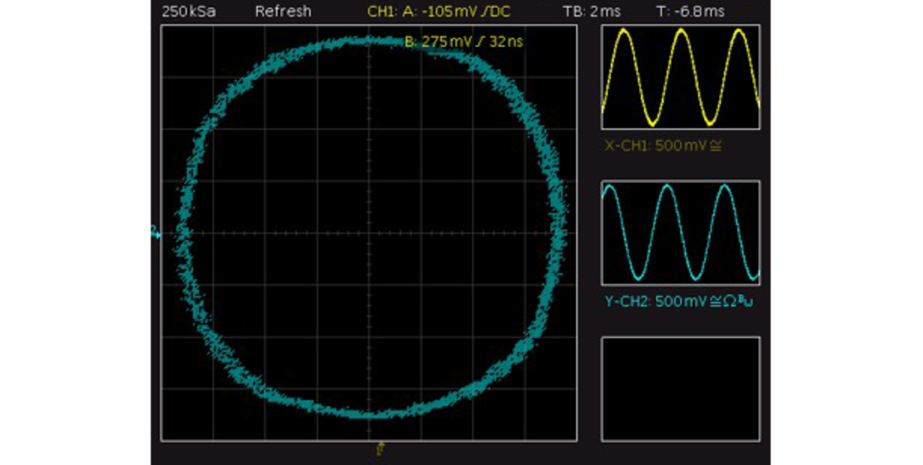Open the TB: 2ms timebase setting
Image resolution: width=923 pixels, height=465 pixels.
point(591,12)
